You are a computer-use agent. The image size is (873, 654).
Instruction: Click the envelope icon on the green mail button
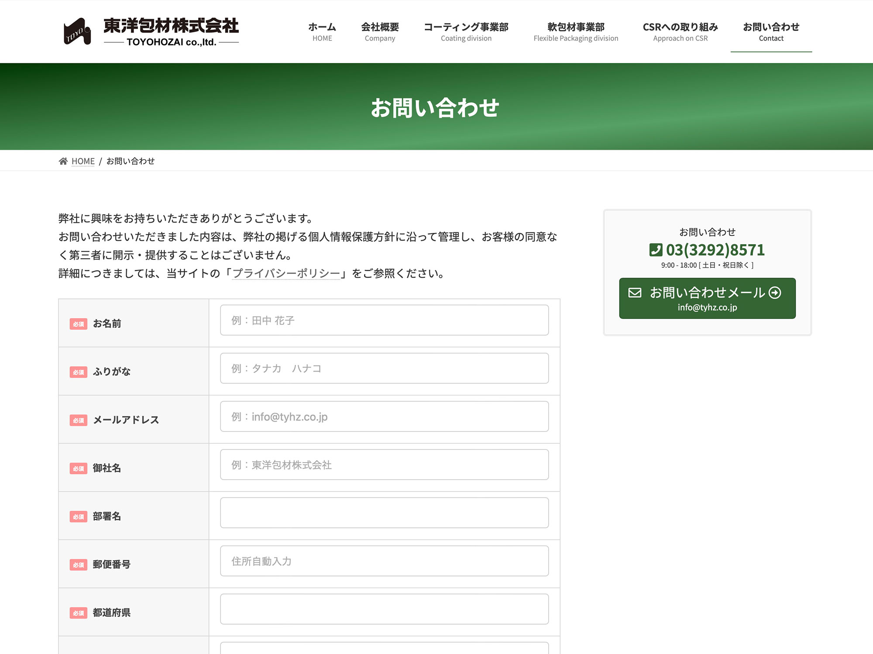(634, 293)
